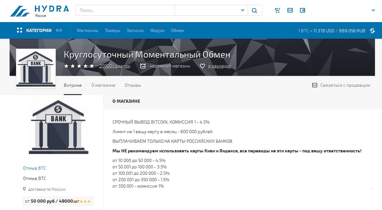Viewport: 382px width, 210px height.
Task: Click Связаться с продавцом link
Action: [x=345, y=85]
